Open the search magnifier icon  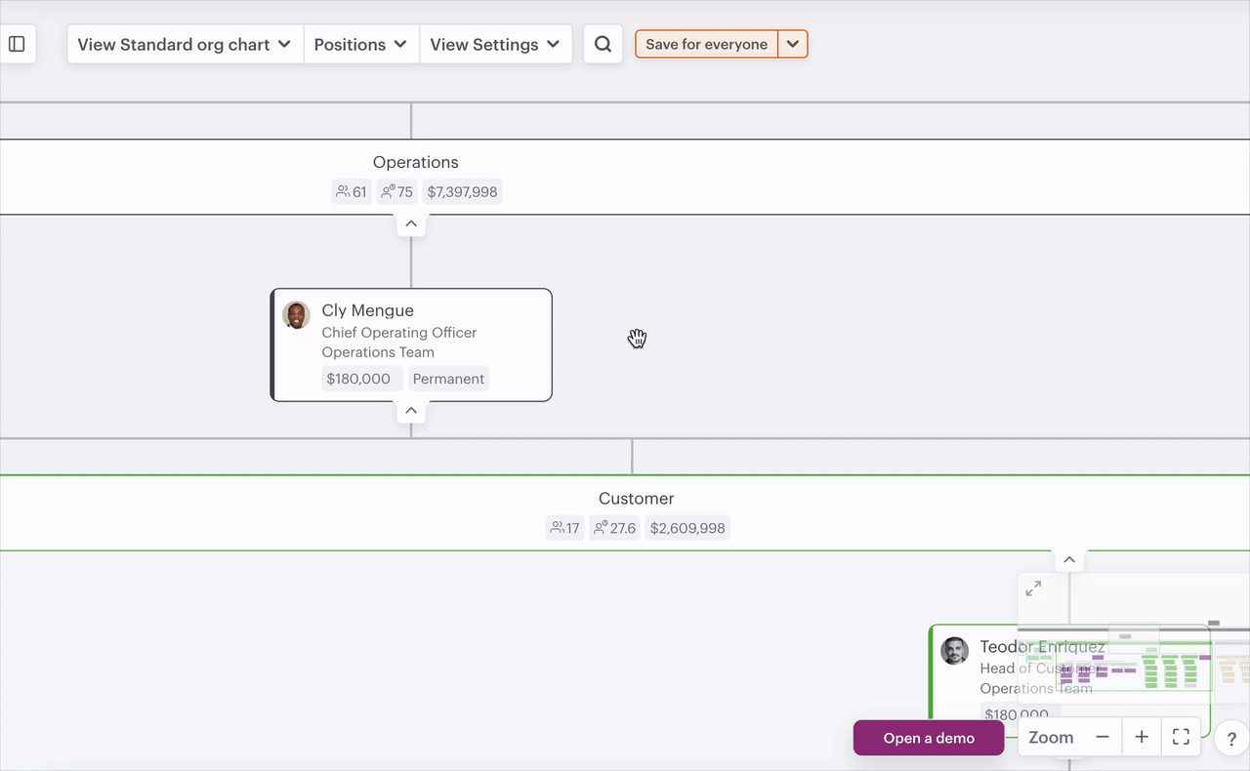point(603,44)
